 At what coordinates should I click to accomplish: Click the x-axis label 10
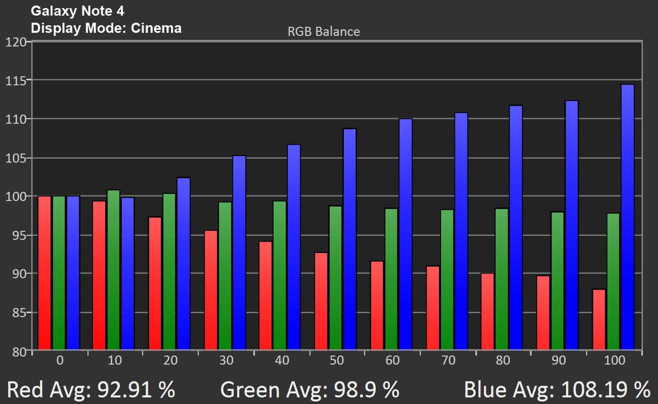click(115, 360)
